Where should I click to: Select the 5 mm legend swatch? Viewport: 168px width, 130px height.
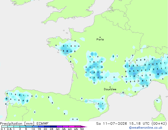[x=29, y=127]
